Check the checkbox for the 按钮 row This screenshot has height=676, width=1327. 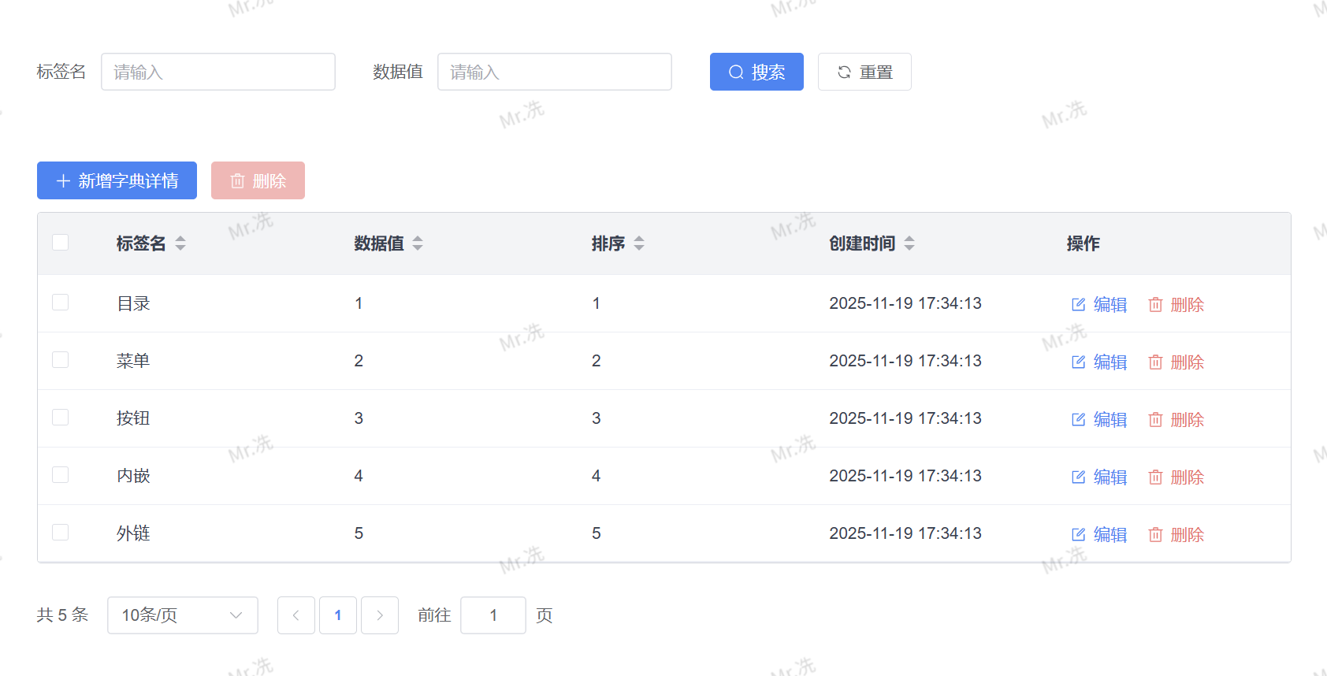tap(60, 417)
